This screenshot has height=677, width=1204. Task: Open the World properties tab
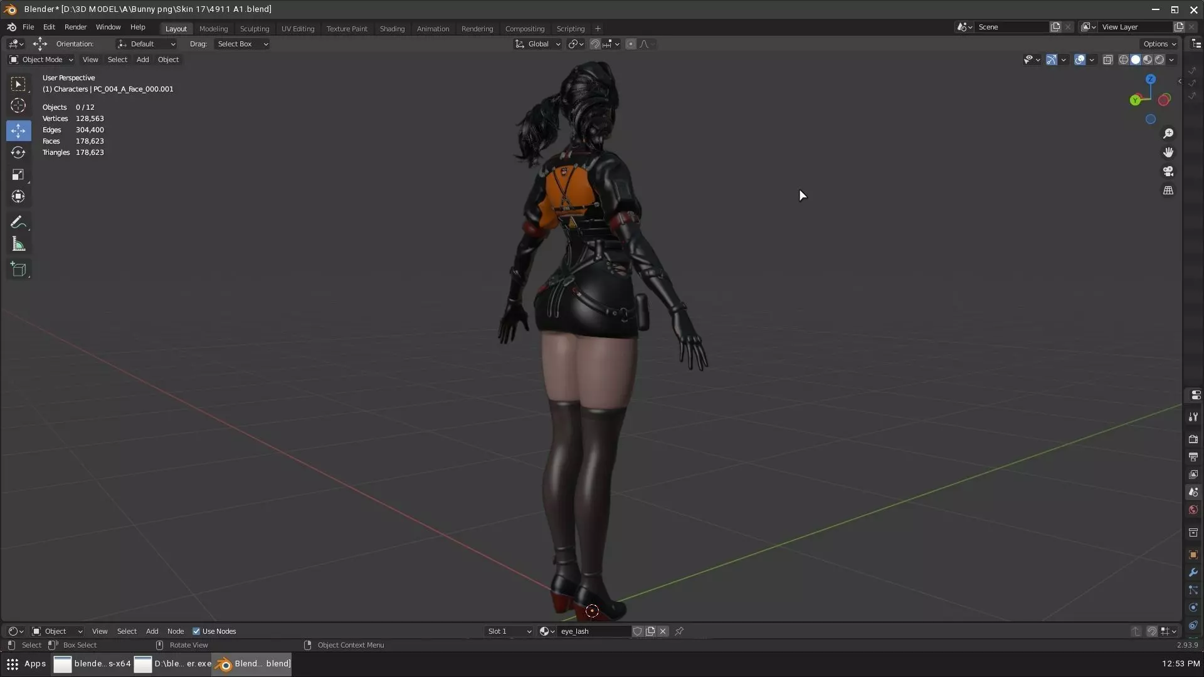tap(1193, 510)
